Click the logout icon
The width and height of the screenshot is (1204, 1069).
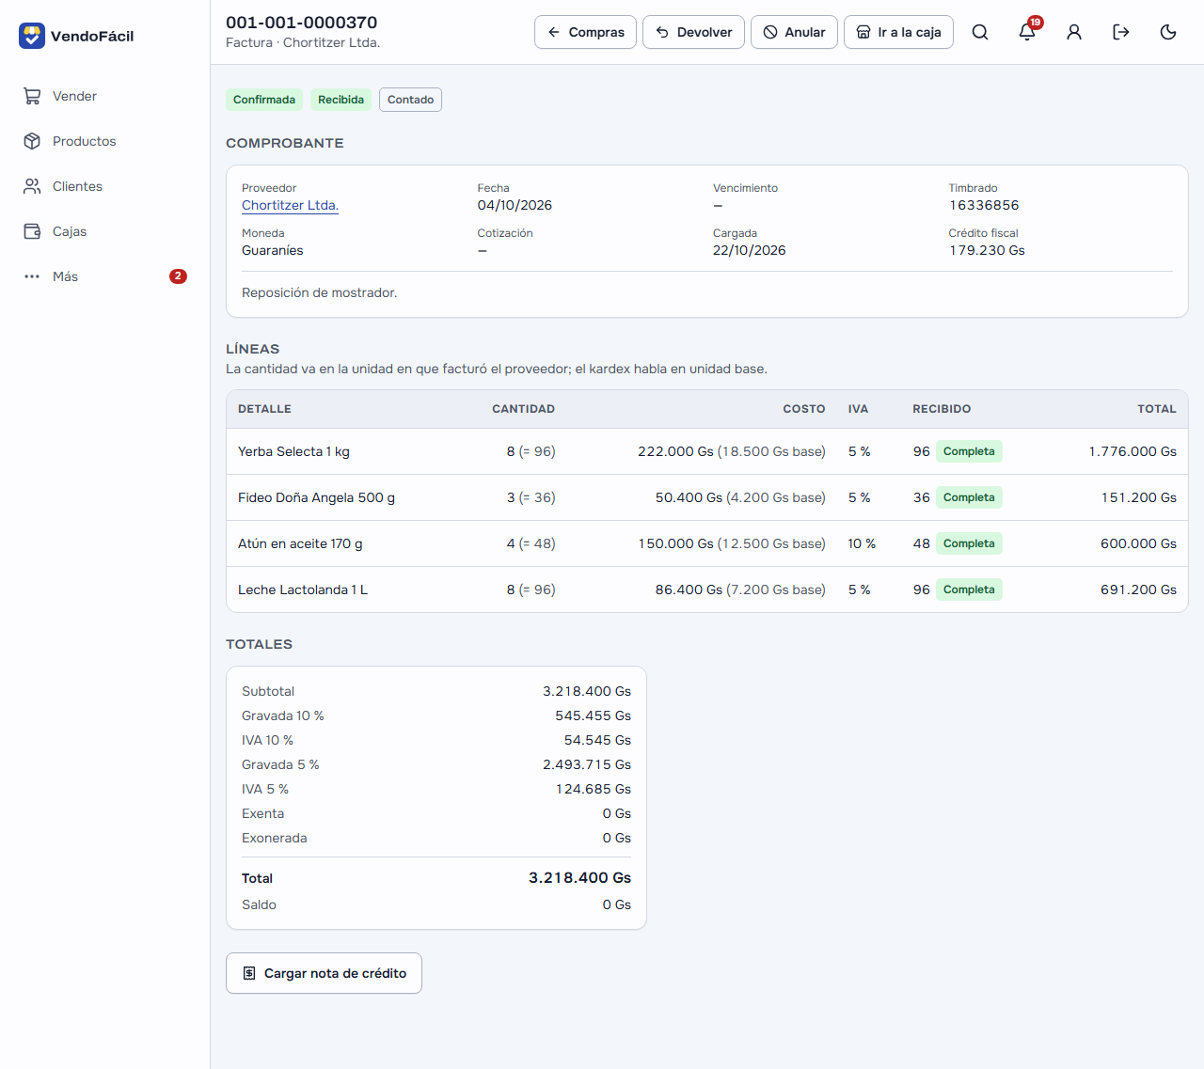click(x=1121, y=32)
